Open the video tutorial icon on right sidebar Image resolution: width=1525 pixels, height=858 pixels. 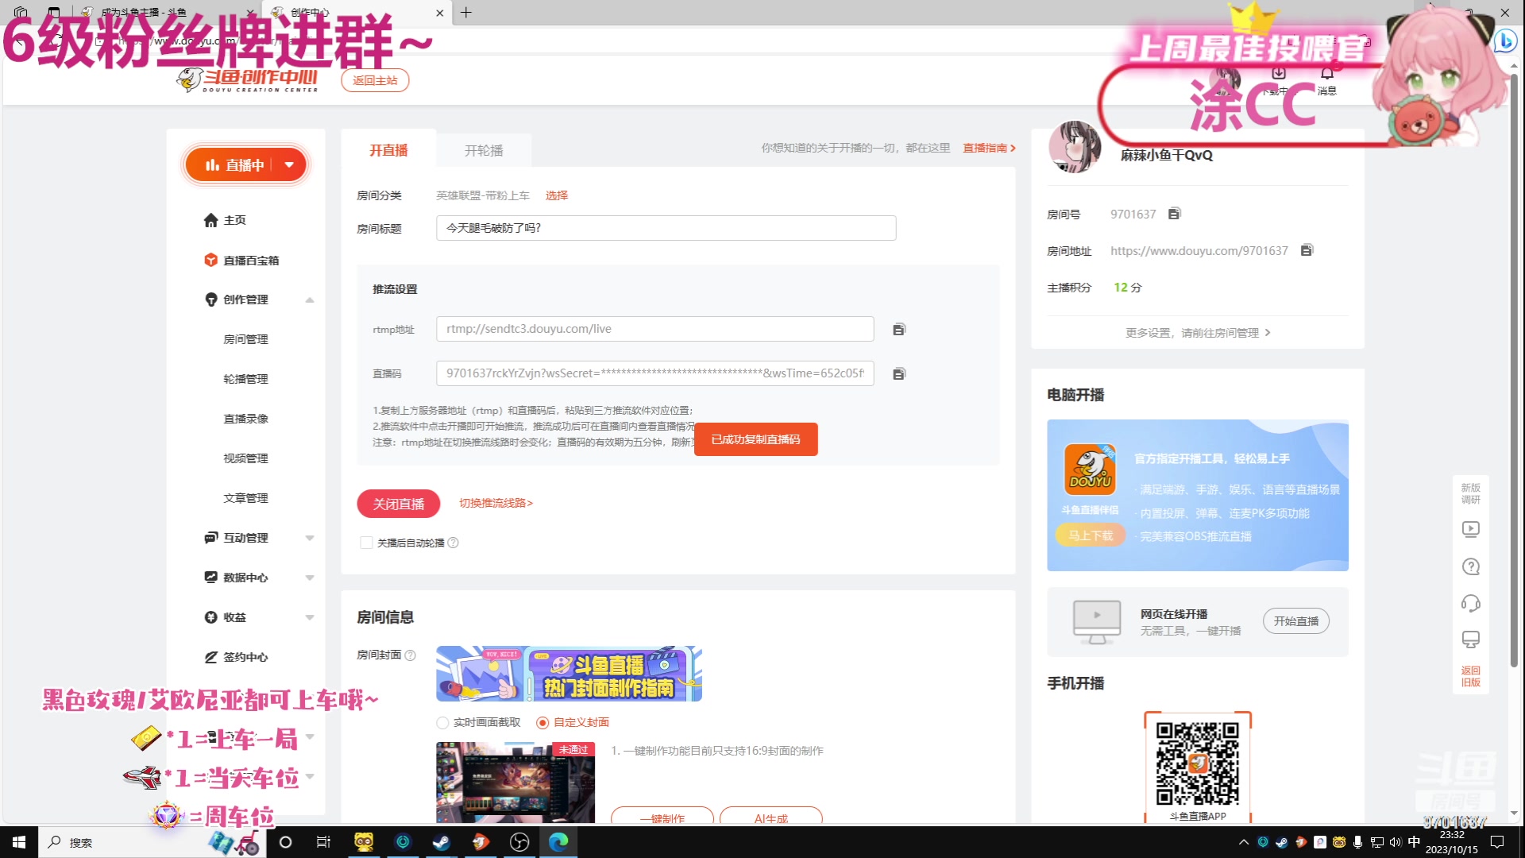pos(1470,529)
